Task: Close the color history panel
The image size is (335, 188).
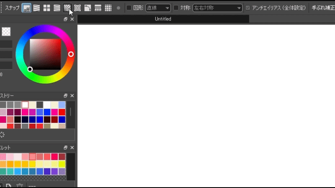Action: pyautogui.click(x=72, y=96)
